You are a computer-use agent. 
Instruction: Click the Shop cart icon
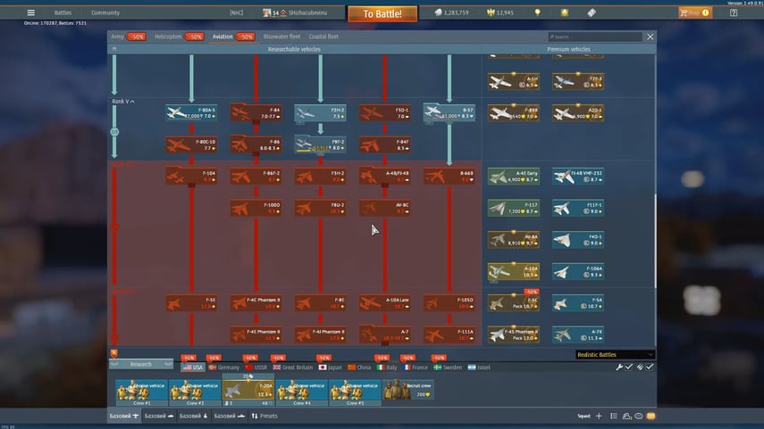[x=685, y=13]
